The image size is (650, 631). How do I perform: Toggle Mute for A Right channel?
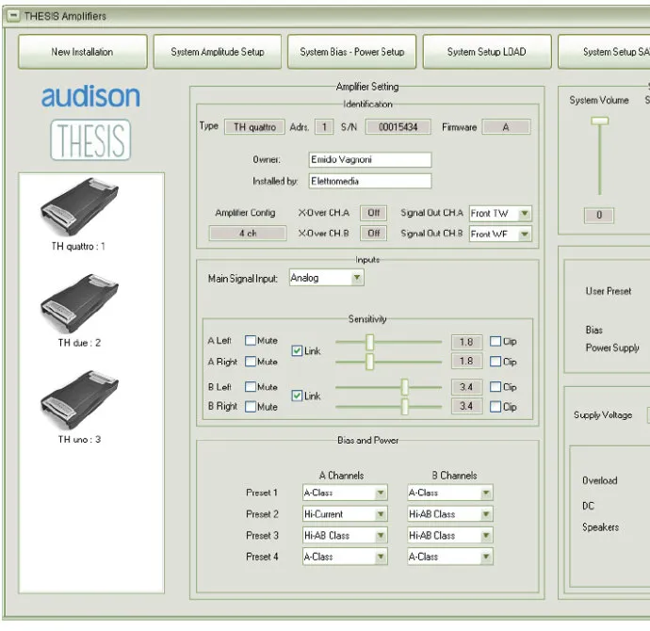pyautogui.click(x=251, y=362)
